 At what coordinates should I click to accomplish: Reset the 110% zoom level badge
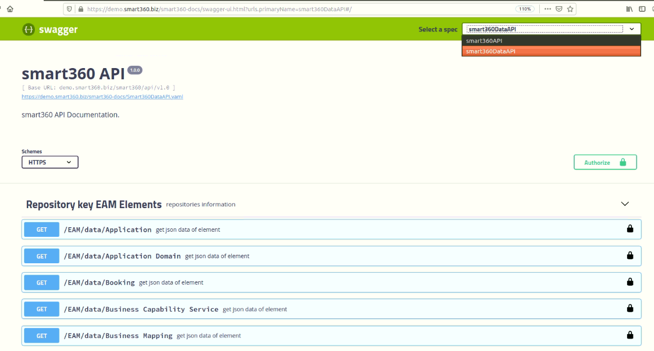(525, 9)
